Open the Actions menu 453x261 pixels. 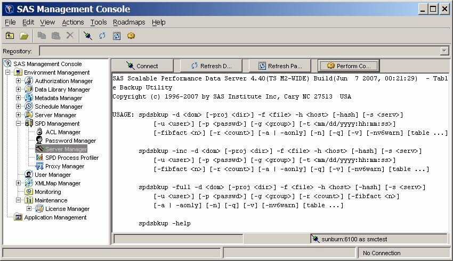click(72, 22)
